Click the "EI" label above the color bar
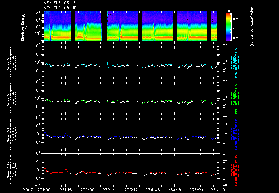The image size is (279, 193). tap(229, 11)
